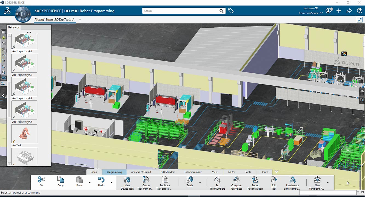Select the ArcTrajectoryA4 thumbnail
This screenshot has height=197, width=365.
pyautogui.click(x=24, y=87)
